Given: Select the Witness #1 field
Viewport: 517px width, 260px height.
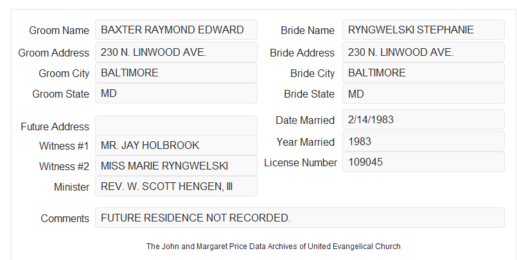Looking at the screenshot, I should pyautogui.click(x=176, y=145).
